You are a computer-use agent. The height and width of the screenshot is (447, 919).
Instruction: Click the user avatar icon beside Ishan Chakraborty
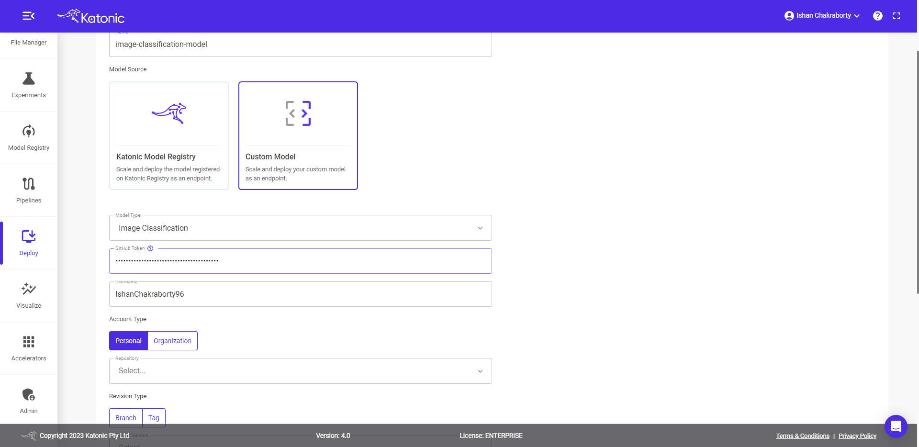tap(789, 16)
